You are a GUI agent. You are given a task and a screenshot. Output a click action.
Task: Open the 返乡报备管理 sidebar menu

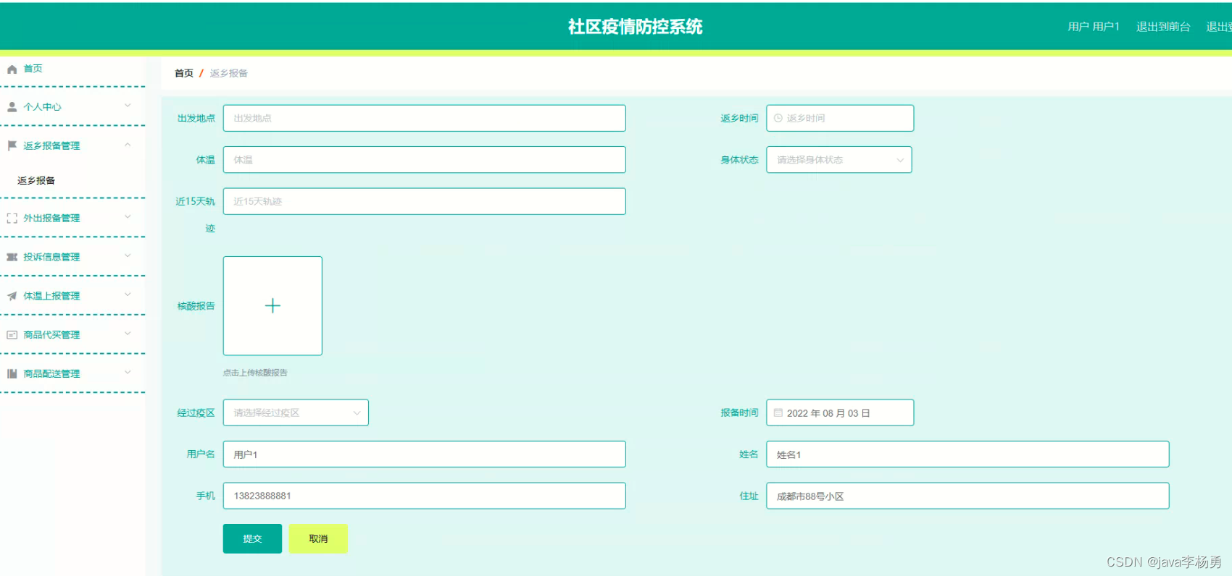pos(72,145)
